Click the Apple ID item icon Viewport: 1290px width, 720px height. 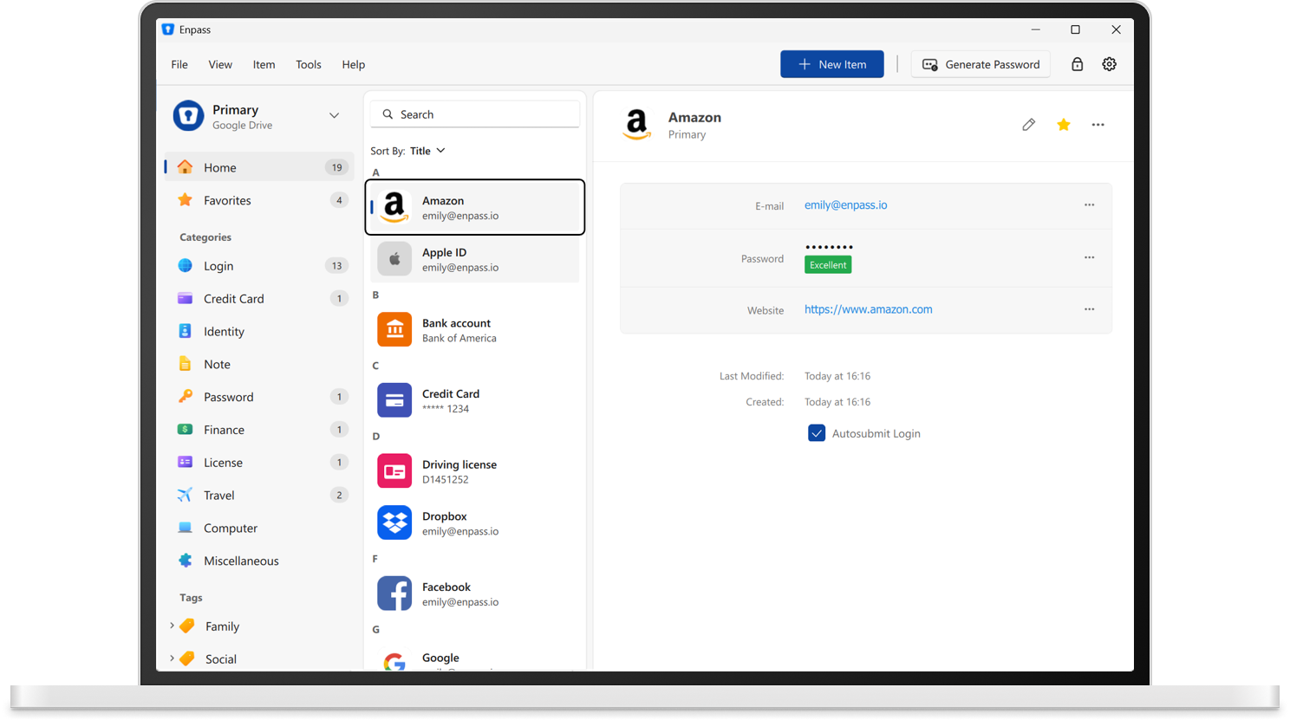(394, 258)
